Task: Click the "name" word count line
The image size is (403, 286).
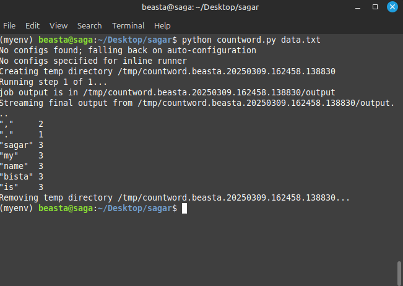Action: (22, 167)
